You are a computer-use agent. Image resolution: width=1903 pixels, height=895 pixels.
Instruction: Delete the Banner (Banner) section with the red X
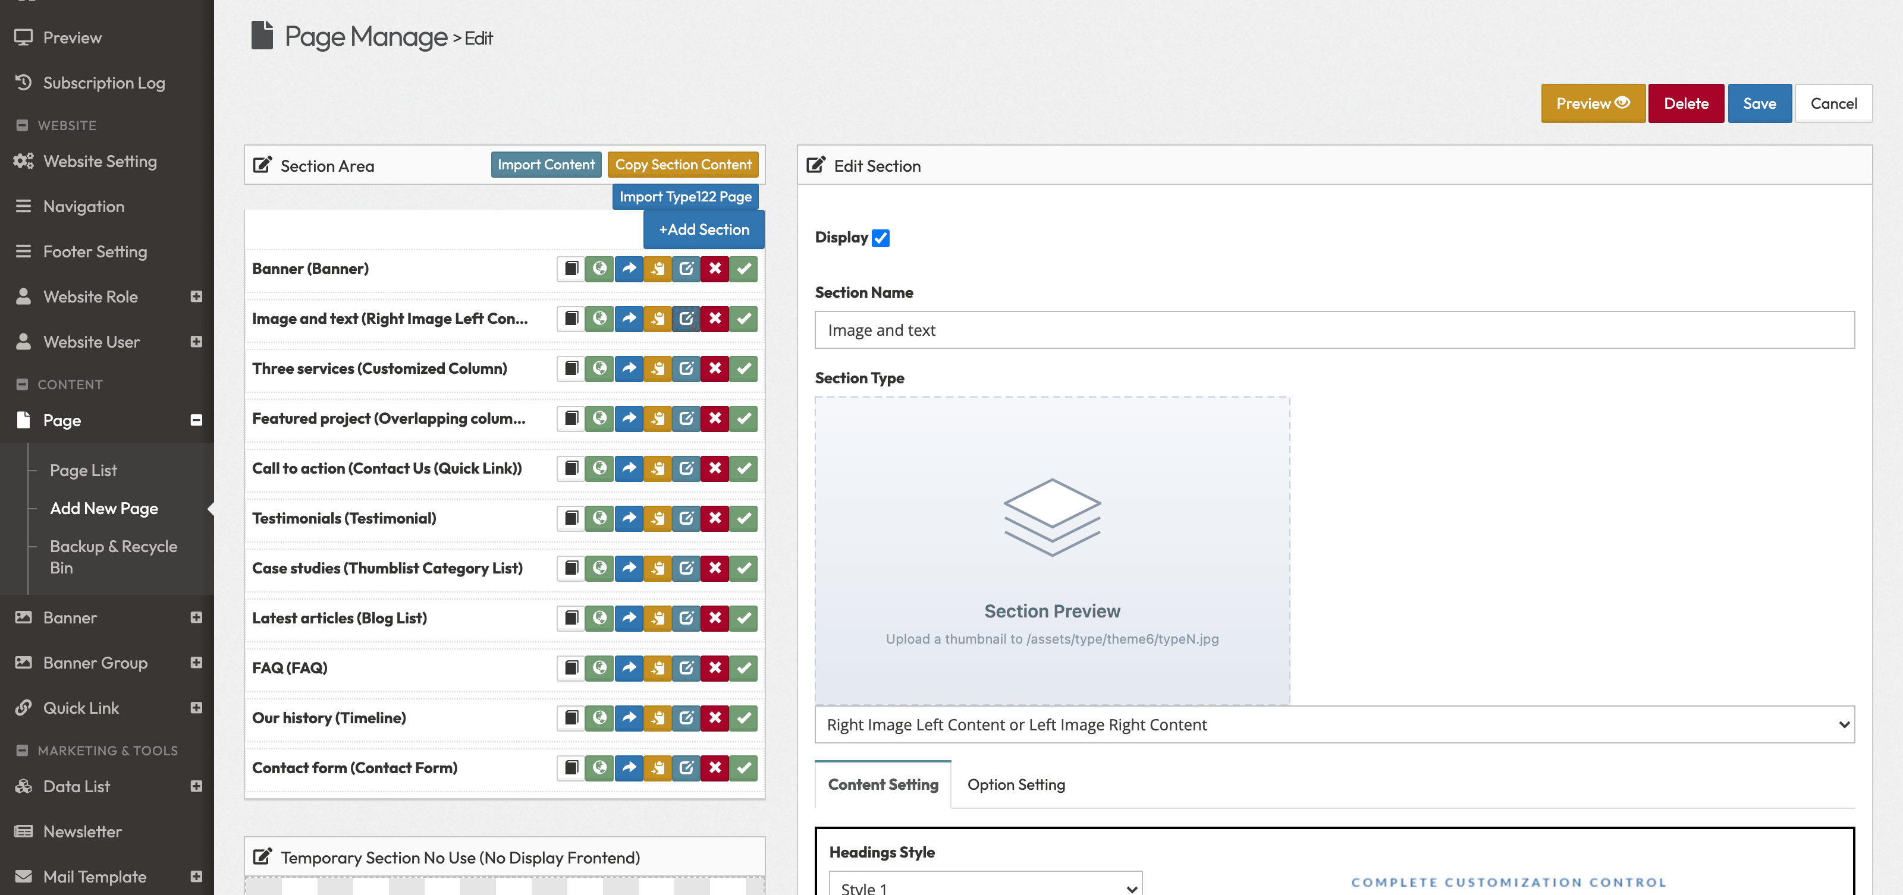[x=715, y=269]
